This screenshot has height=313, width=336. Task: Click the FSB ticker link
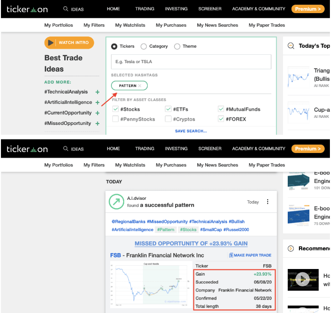coord(115,255)
